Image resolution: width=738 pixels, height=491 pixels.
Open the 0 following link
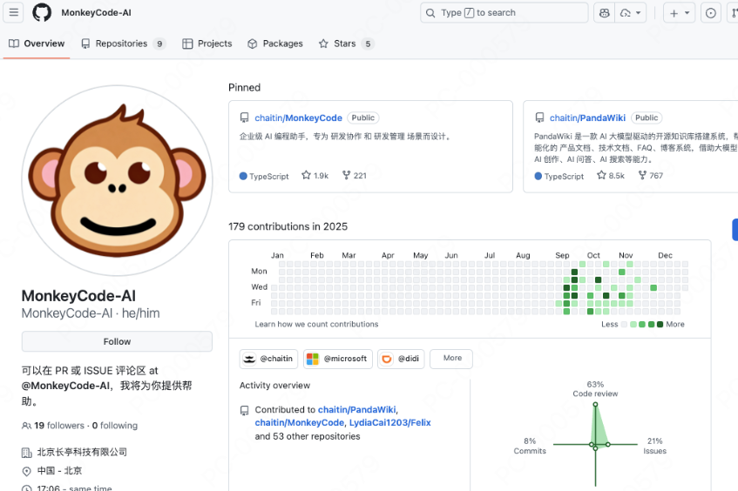[x=115, y=426]
